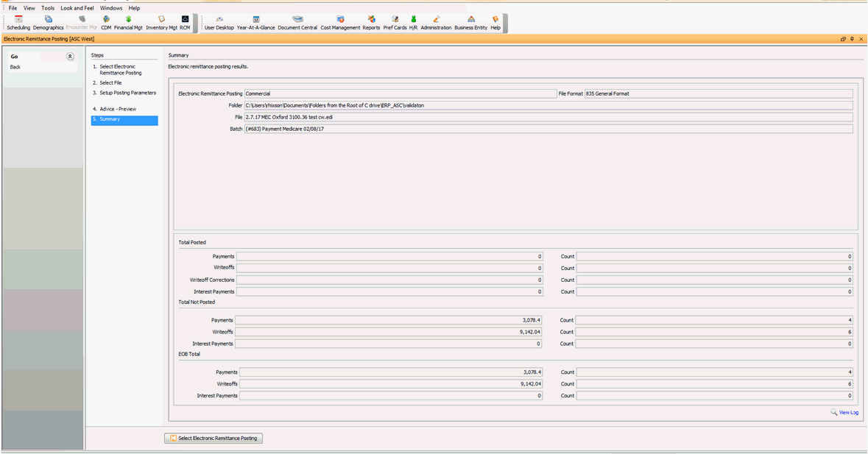Open the Tools menu
Image resolution: width=868 pixels, height=454 pixels.
(x=48, y=8)
